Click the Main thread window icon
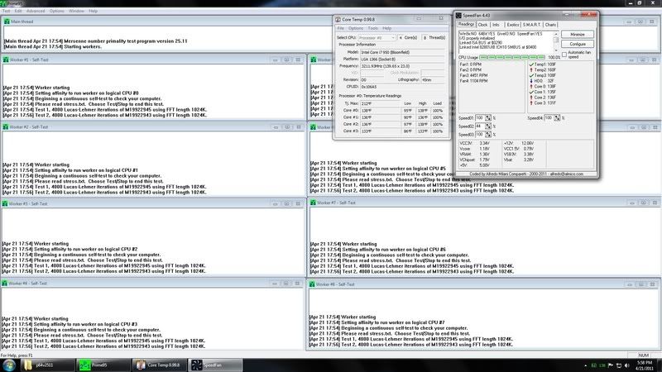This screenshot has width=662, height=372. (7, 21)
